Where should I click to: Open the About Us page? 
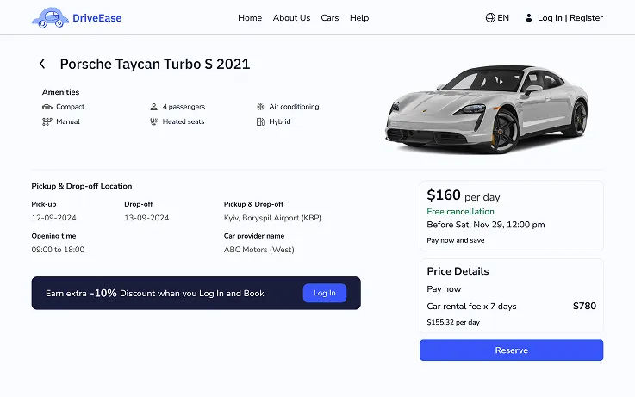tap(291, 18)
